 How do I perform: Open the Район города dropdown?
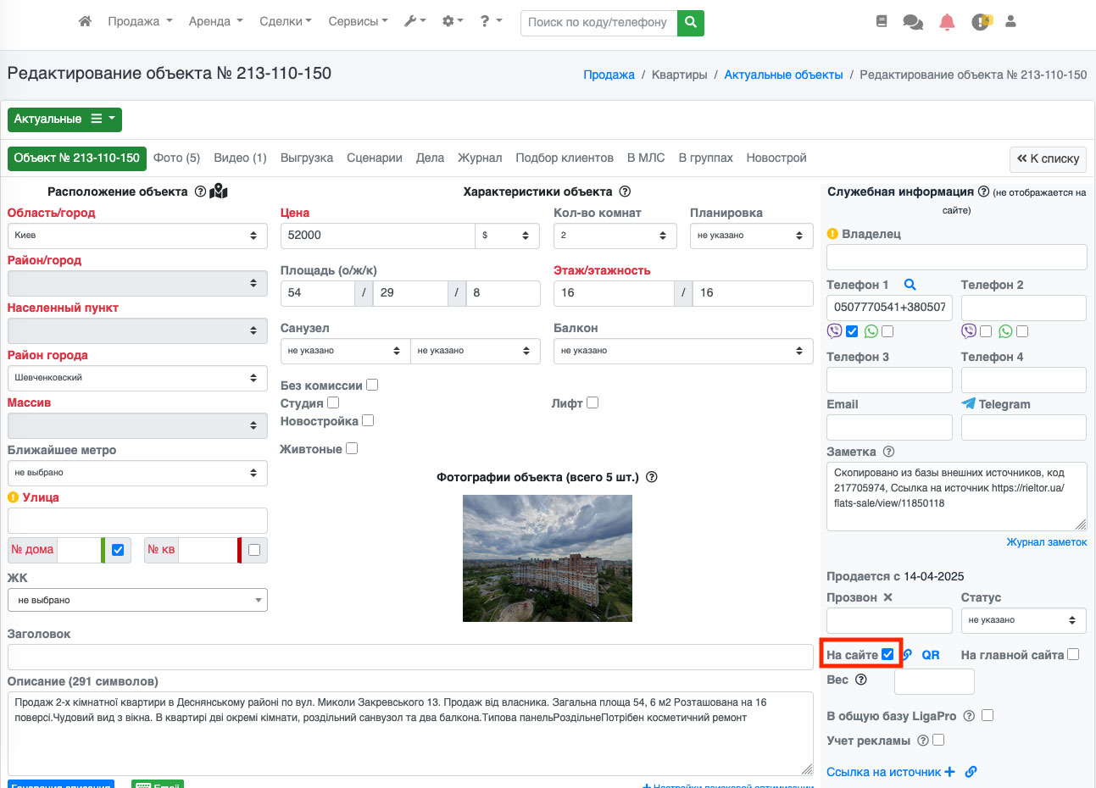(x=137, y=378)
